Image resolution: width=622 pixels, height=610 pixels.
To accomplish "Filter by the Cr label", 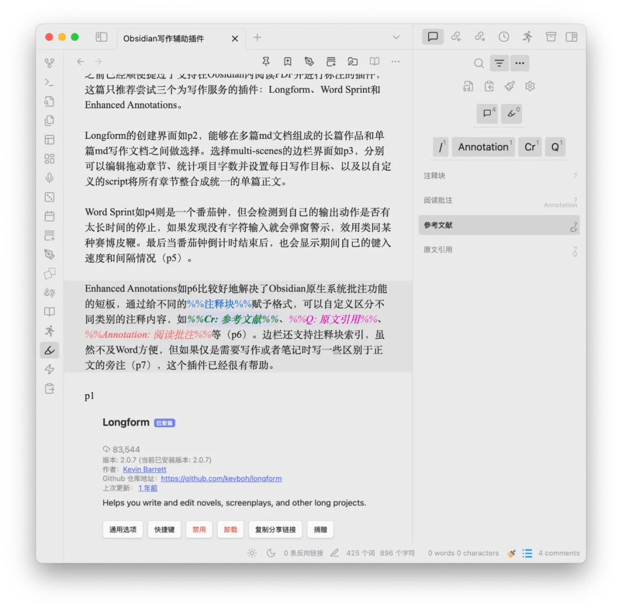I will (530, 147).
